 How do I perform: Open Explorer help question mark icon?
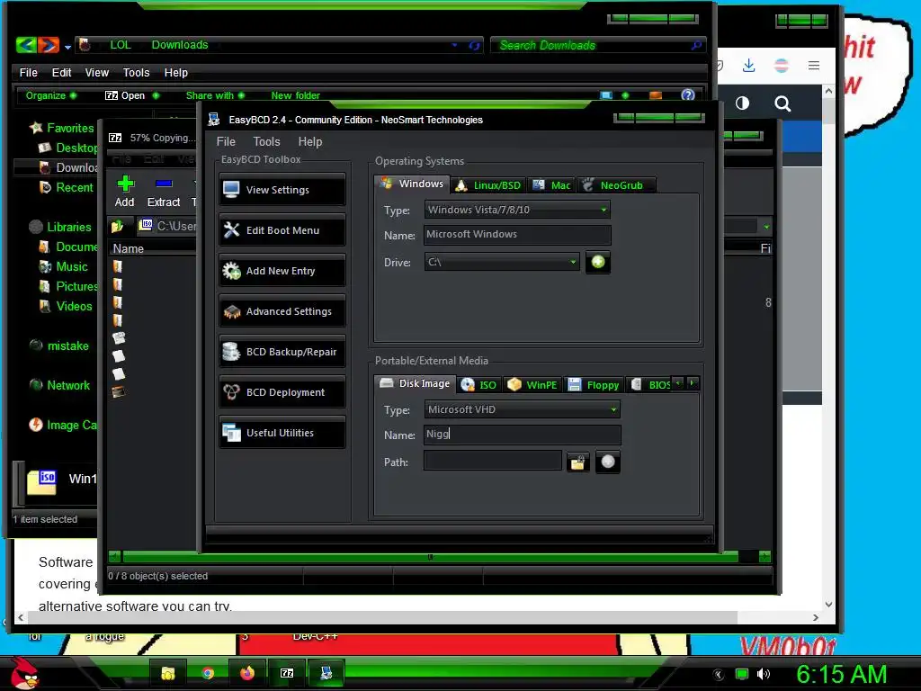click(x=688, y=95)
